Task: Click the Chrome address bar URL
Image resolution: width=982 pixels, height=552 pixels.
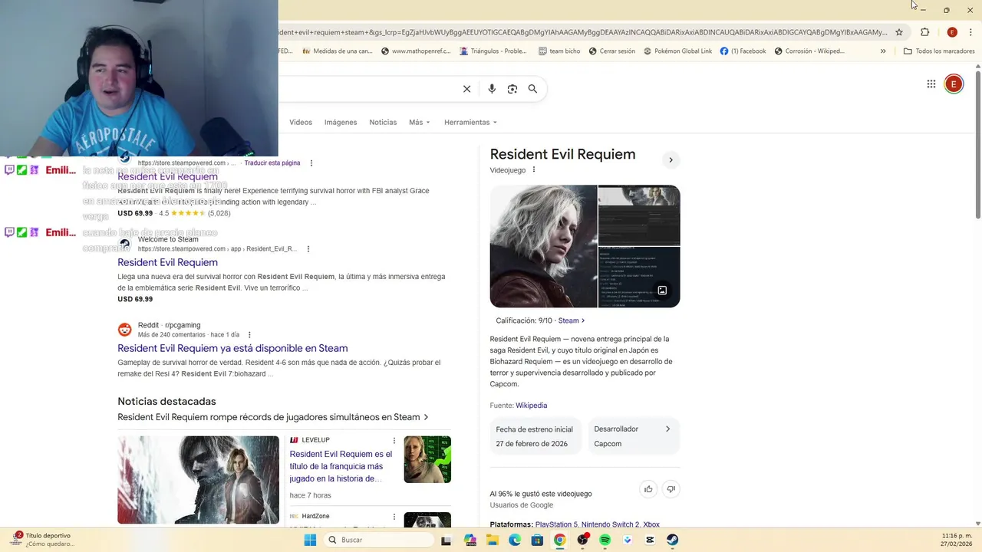Action: coord(583,32)
